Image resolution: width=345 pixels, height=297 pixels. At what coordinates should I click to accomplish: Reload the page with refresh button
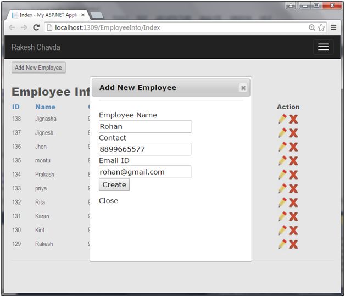pos(36,27)
